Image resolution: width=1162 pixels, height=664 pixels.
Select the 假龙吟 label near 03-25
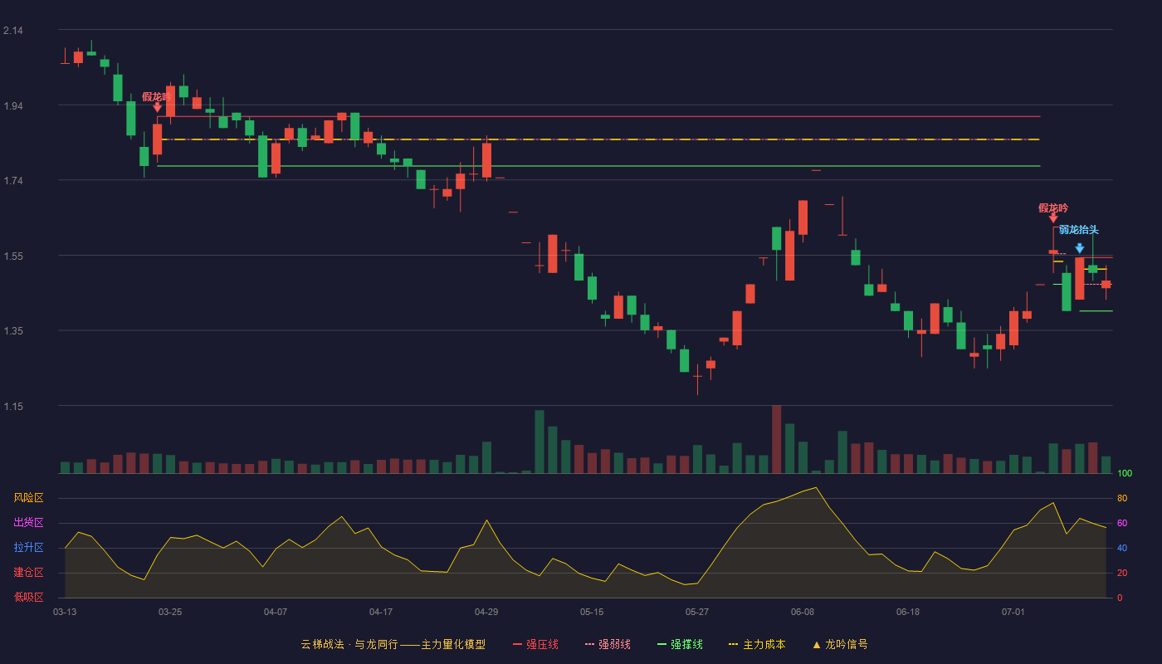(157, 96)
